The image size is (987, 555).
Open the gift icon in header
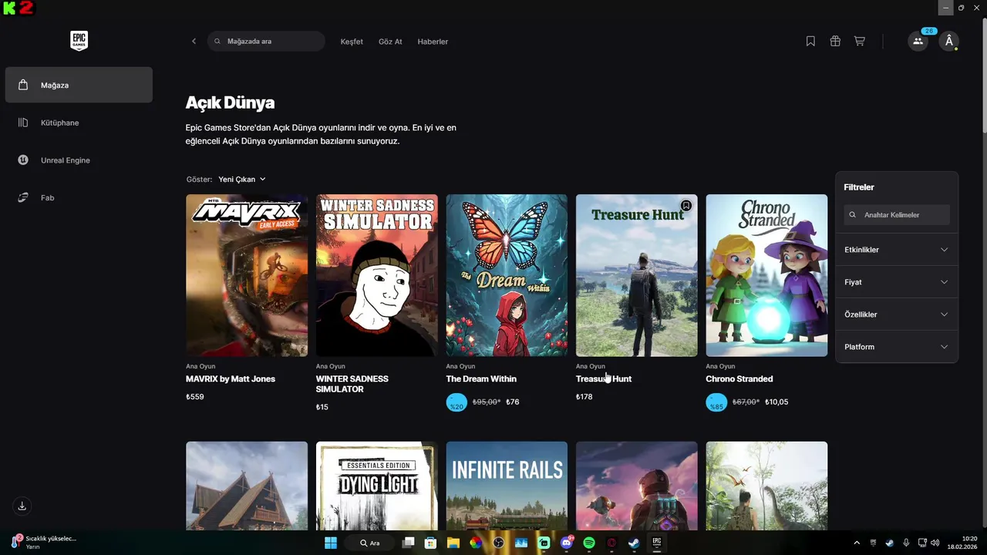[835, 41]
